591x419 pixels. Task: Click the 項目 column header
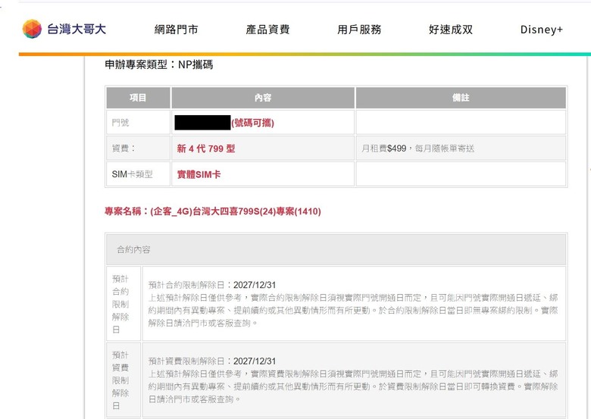(138, 98)
